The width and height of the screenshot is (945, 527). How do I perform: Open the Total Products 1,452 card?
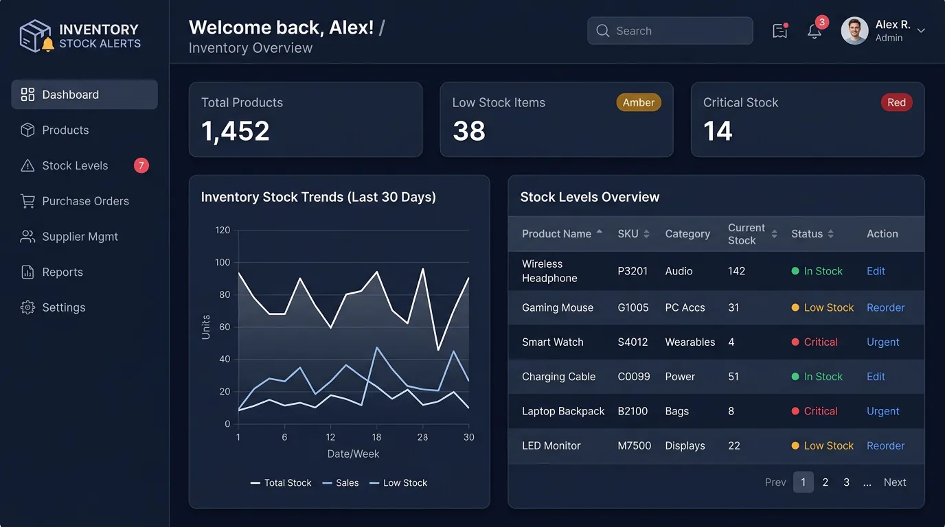click(306, 119)
